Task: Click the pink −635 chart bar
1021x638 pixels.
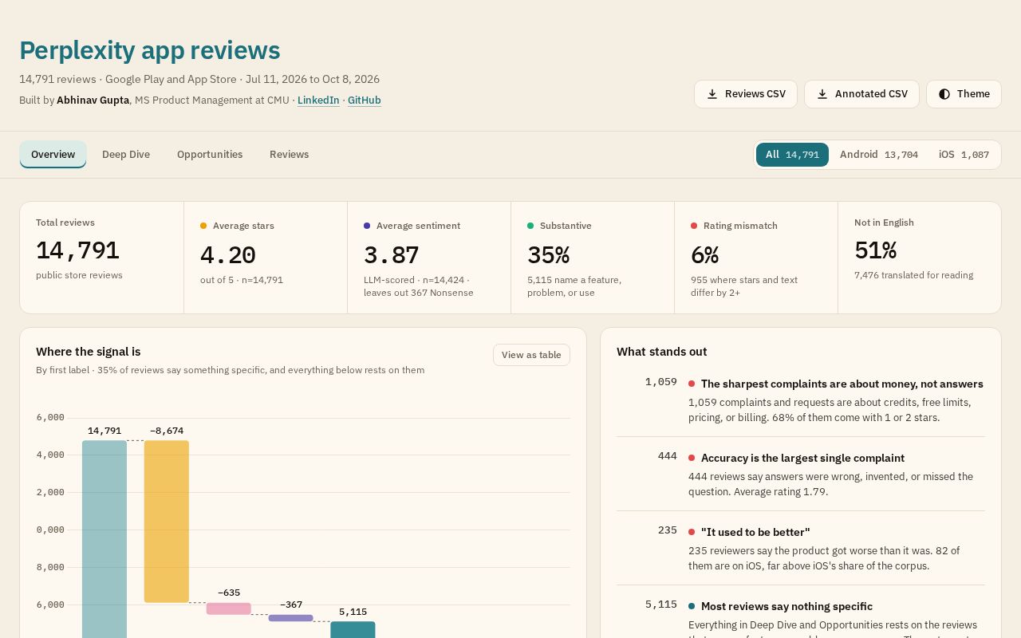Action: pos(229,608)
